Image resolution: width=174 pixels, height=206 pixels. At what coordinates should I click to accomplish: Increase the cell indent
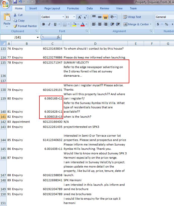118,24
